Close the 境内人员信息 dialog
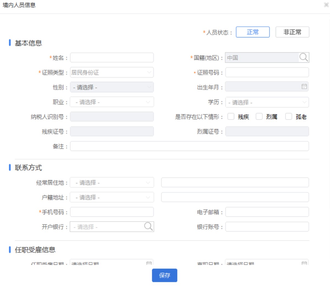The width and height of the screenshot is (330, 286). pyautogui.click(x=326, y=5)
